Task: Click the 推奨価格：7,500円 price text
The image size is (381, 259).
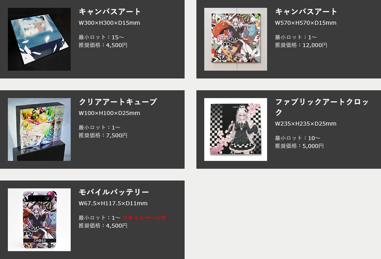Action: click(103, 135)
